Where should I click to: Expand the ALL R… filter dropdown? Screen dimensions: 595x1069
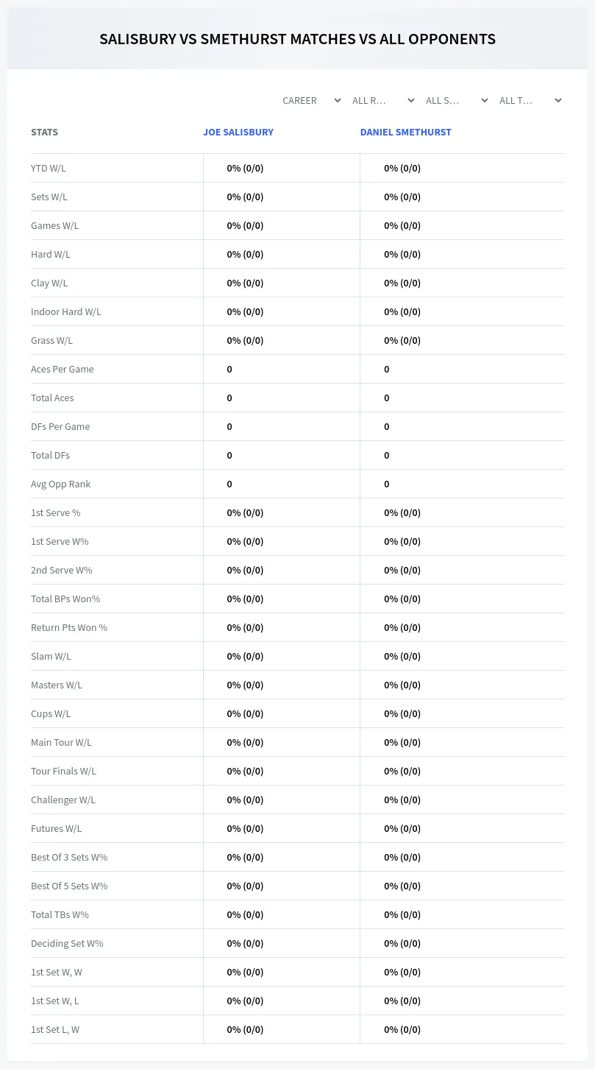[x=382, y=101]
